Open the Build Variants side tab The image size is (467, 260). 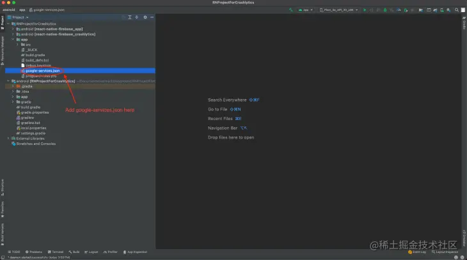(x=3, y=234)
